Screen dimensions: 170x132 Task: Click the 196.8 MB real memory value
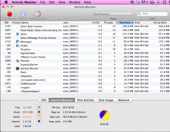click(x=128, y=26)
